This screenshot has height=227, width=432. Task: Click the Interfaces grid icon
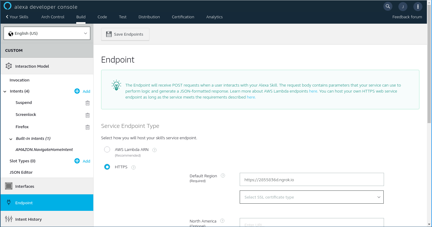[x=9, y=186]
